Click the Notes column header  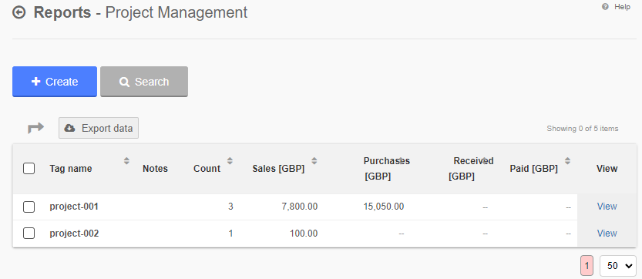point(155,168)
